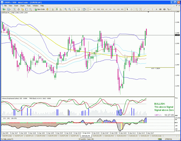Image resolution: width=181 pixels, height=141 pixels.
Task: Open the Help menu
Action: pyautogui.click(x=42, y=6)
